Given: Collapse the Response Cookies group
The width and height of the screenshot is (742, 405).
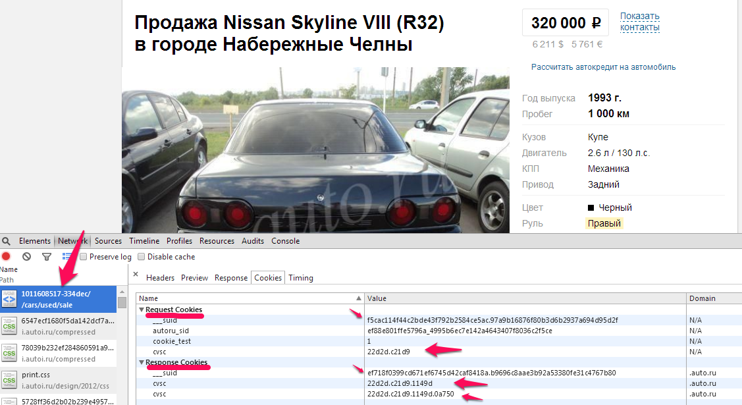Looking at the screenshot, I should 142,362.
